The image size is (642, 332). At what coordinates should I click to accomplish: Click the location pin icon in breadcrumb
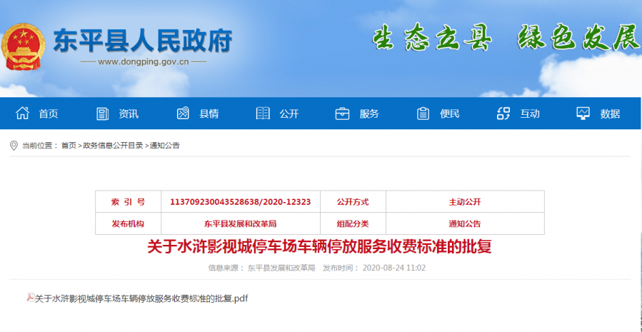(x=14, y=146)
